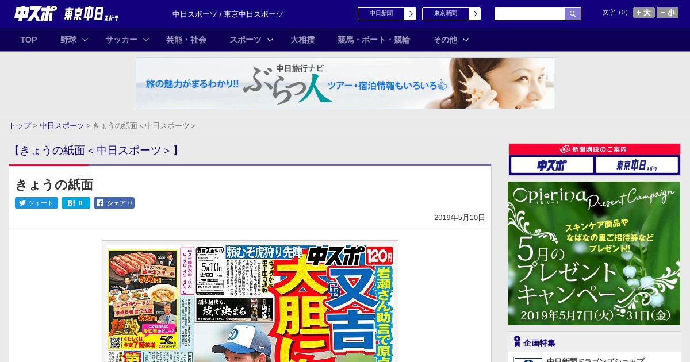Follow the トップ breadcrumb link
Image resolution: width=690 pixels, height=362 pixels.
pos(20,125)
